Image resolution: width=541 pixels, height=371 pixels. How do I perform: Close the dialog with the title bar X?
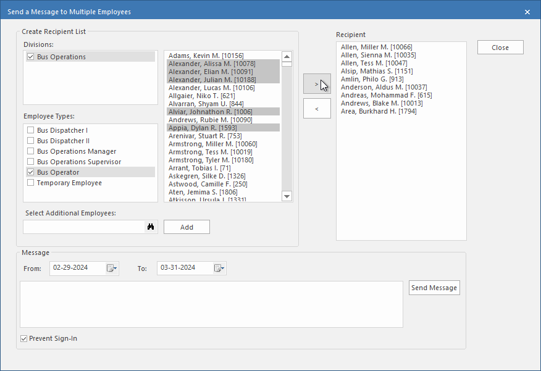coord(527,12)
